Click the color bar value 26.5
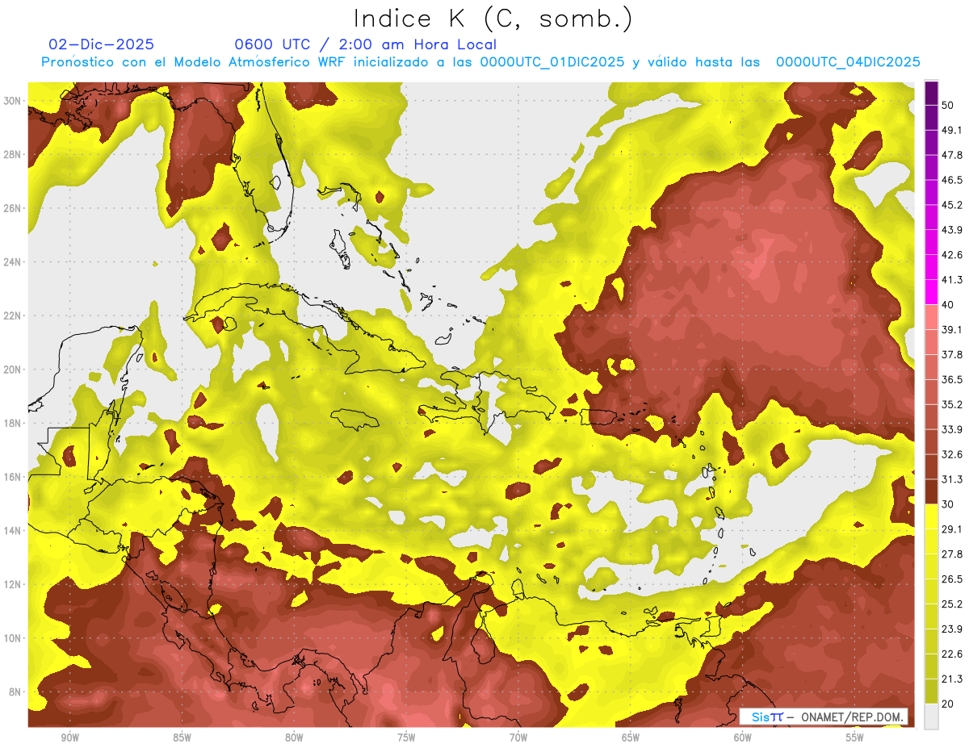This screenshot has width=969, height=748. point(952,579)
